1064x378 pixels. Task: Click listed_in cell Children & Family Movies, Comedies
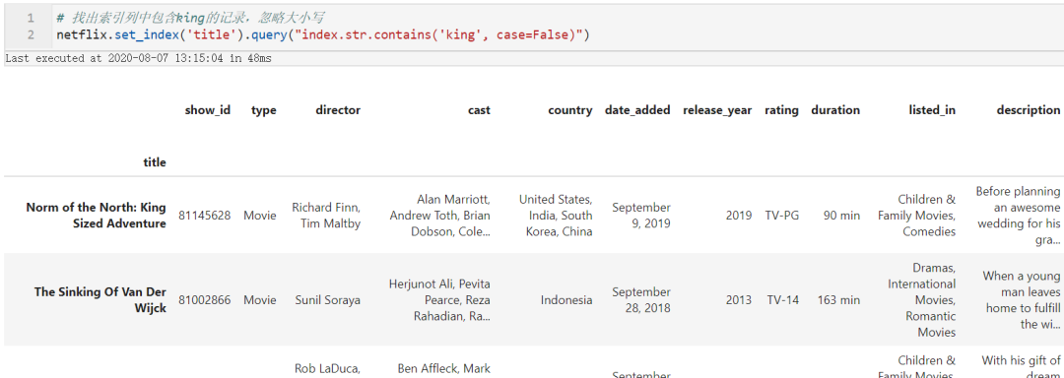tap(917, 216)
